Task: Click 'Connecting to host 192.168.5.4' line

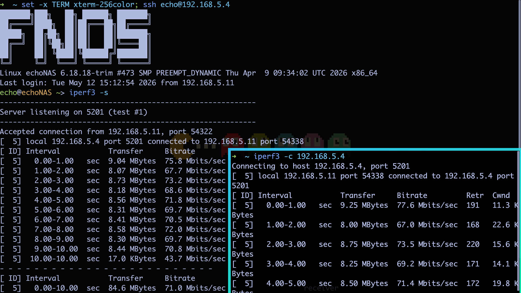Action: (x=321, y=166)
